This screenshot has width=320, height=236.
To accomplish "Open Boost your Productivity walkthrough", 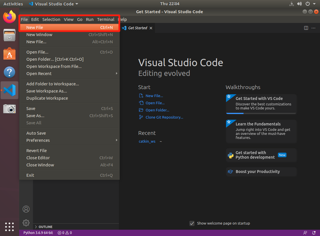I will (261, 172).
